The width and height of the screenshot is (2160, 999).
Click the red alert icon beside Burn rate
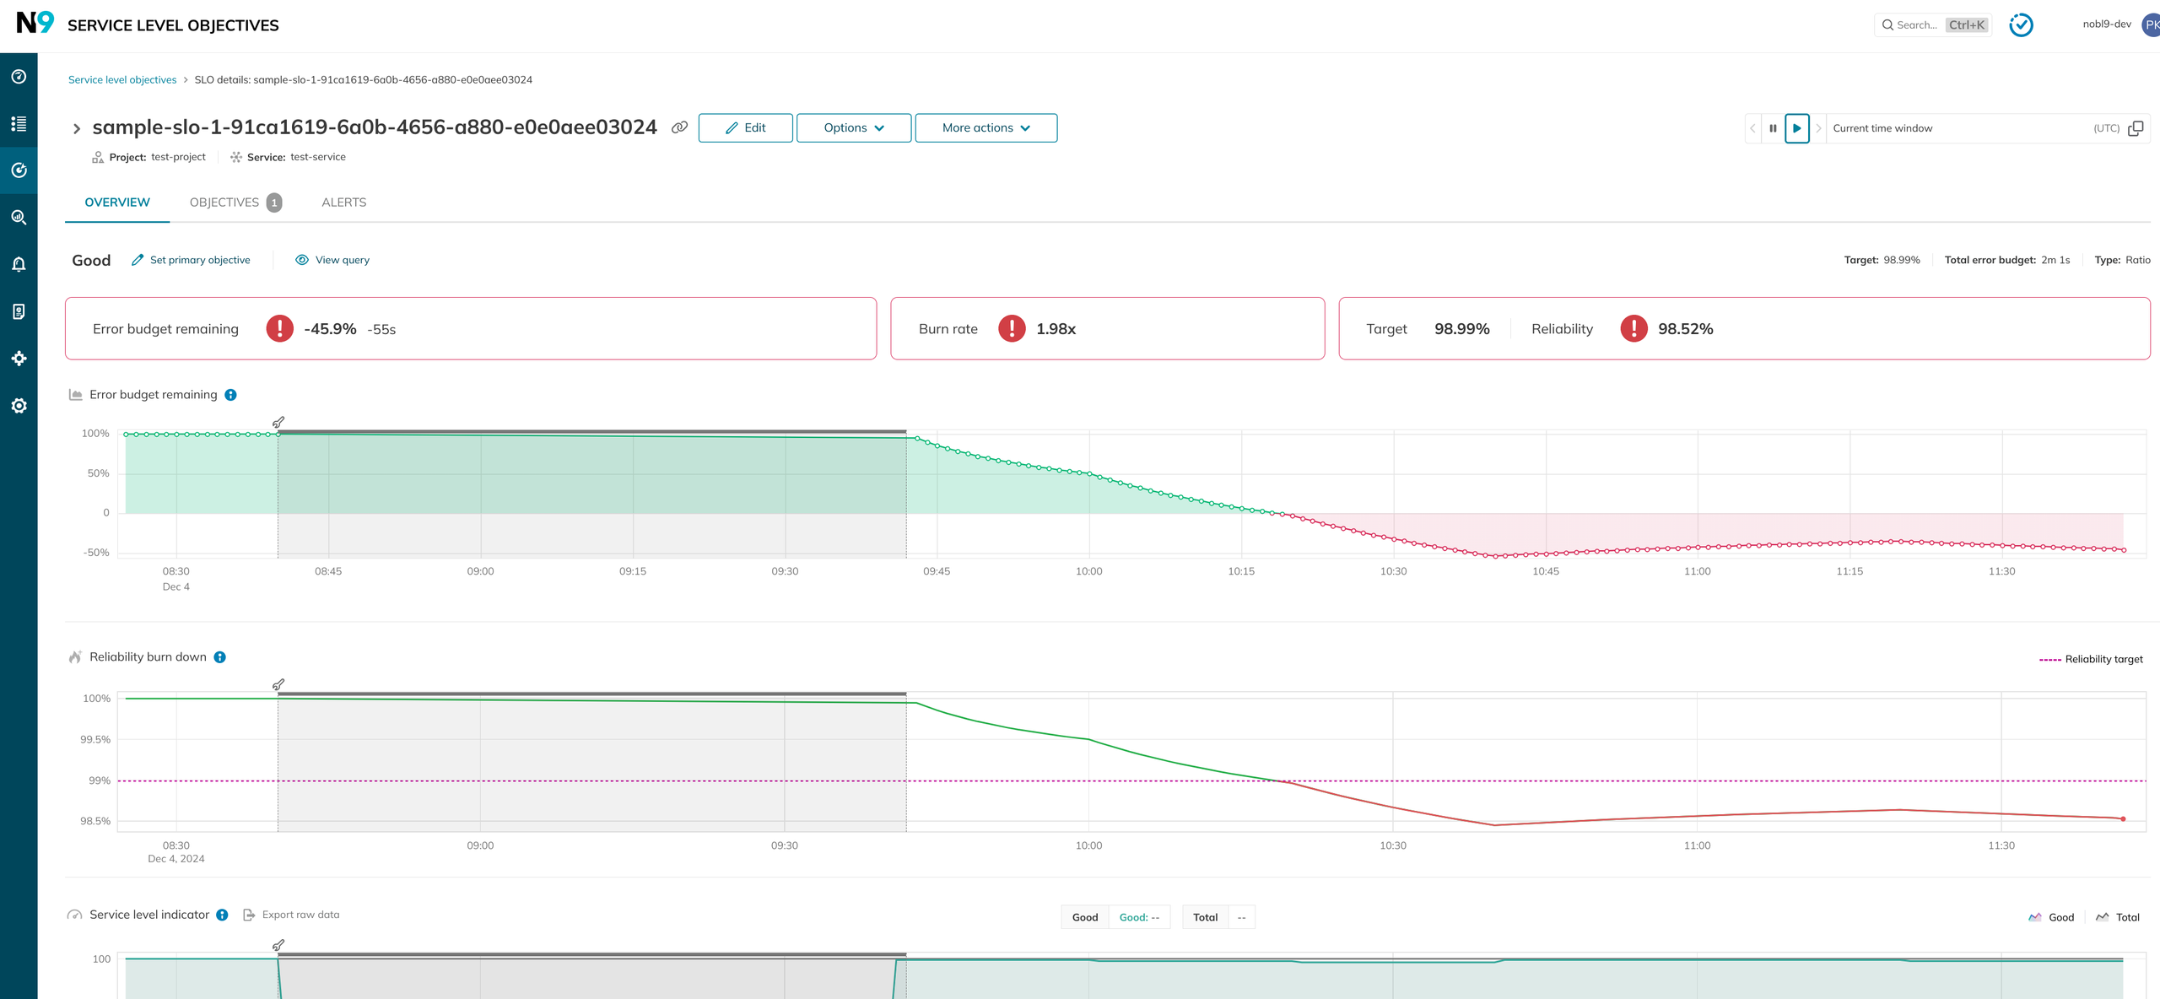pos(1012,328)
